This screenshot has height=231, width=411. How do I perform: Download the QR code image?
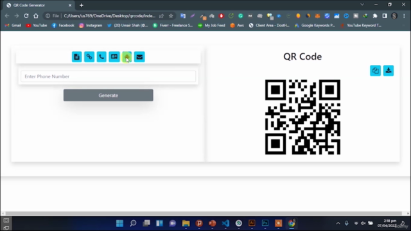point(389,71)
